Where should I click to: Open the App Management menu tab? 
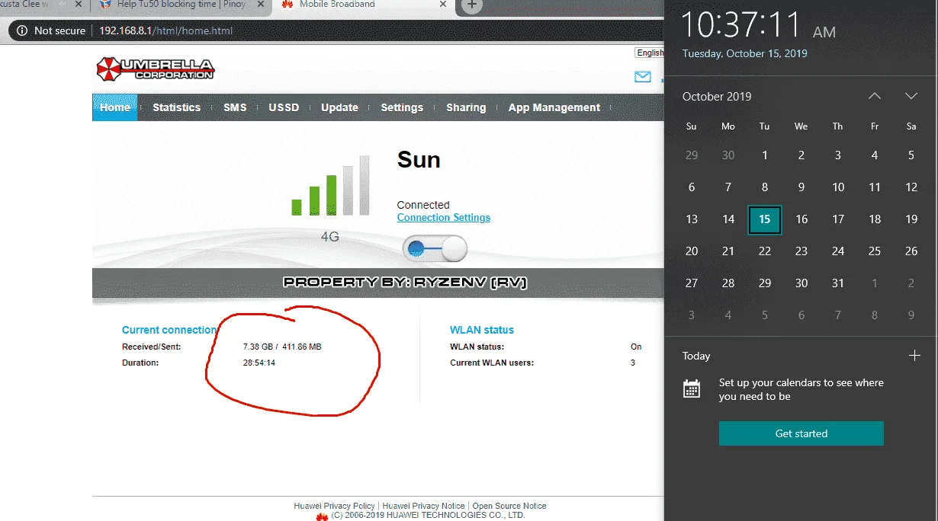tap(554, 107)
